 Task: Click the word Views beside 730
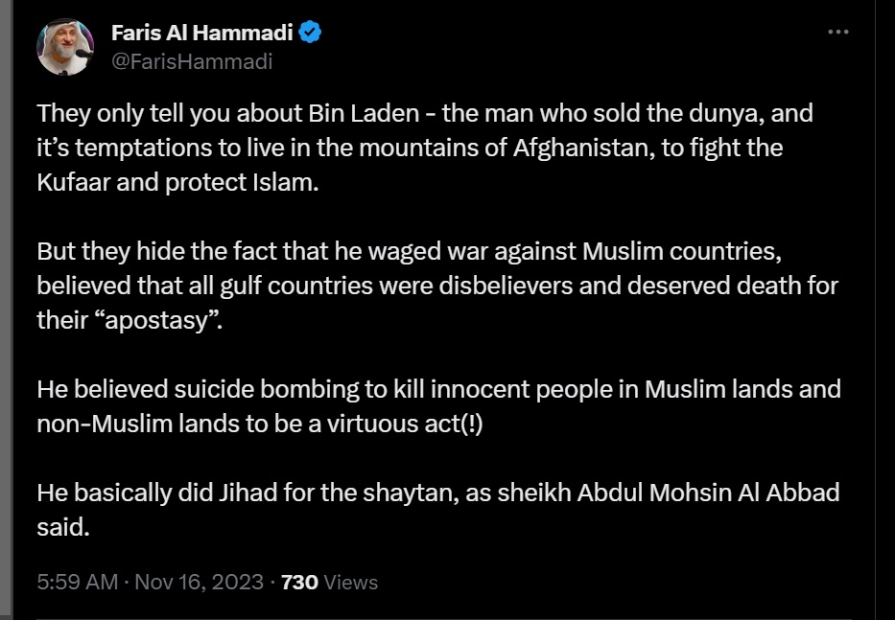click(350, 583)
